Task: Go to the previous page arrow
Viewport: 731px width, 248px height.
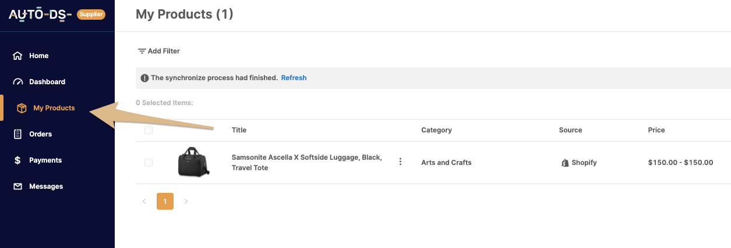Action: 144,202
